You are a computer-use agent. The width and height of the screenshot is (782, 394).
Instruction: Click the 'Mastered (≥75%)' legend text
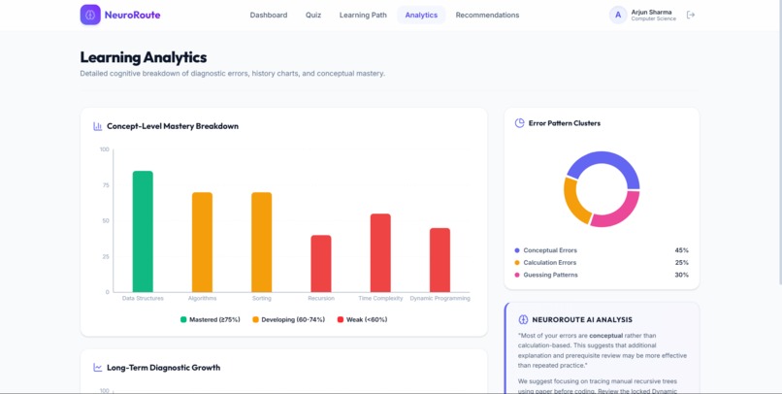pyautogui.click(x=214, y=319)
